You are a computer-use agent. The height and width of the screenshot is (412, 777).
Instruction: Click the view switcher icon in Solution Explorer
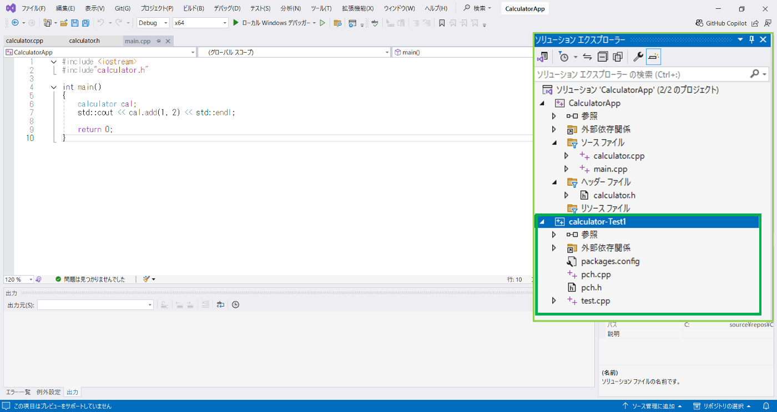tap(543, 57)
